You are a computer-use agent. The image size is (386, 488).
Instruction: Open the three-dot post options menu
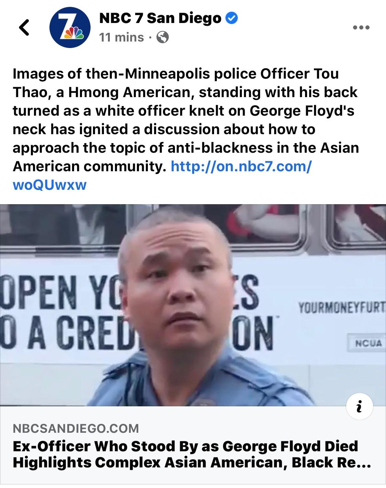(x=360, y=27)
